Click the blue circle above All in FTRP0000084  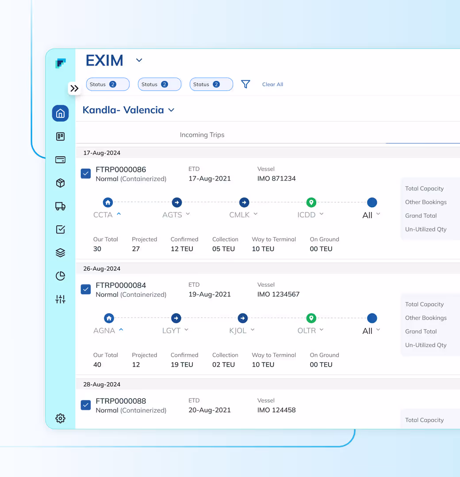coord(372,318)
